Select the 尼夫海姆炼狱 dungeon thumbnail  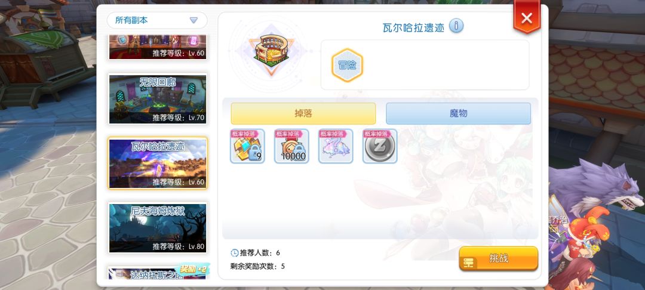[158, 227]
